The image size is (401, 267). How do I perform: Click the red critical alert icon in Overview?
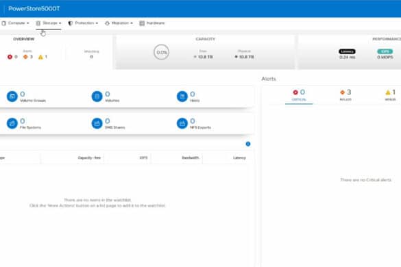pyautogui.click(x=10, y=57)
